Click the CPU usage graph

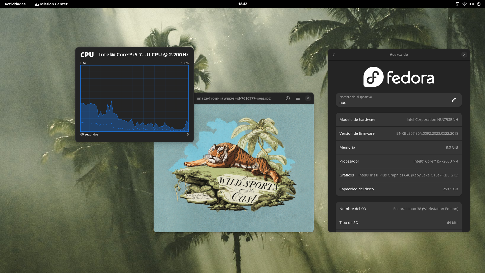[x=134, y=98]
